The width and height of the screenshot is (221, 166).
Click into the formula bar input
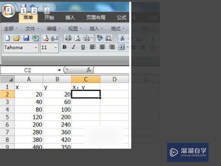(111, 70)
